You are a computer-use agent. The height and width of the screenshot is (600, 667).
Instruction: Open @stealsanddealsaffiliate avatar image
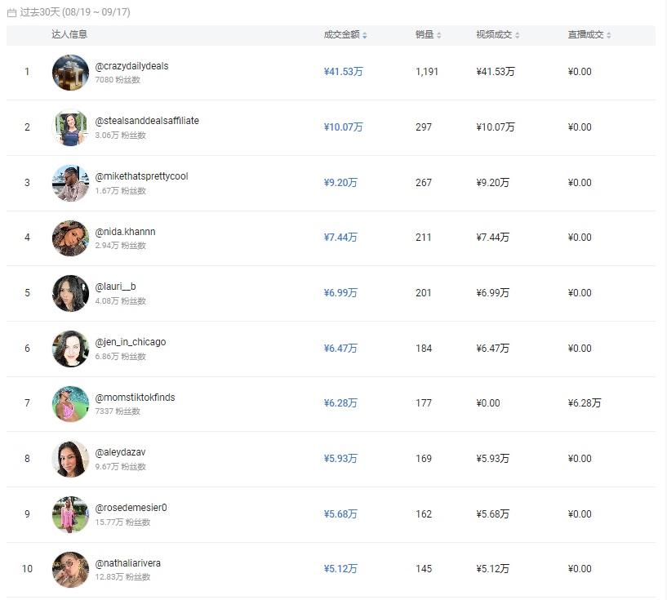(x=70, y=127)
